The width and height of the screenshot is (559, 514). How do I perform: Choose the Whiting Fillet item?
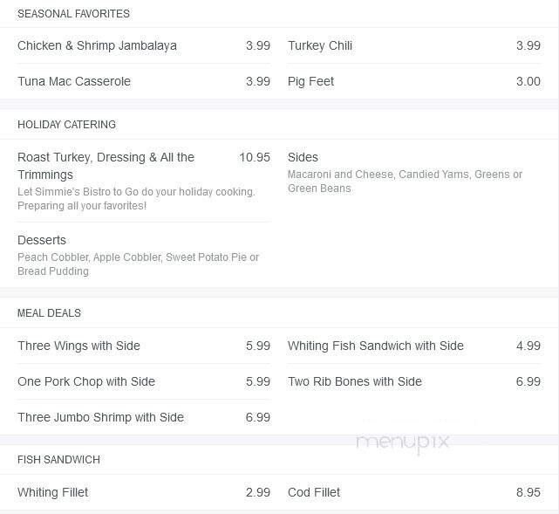tap(53, 492)
